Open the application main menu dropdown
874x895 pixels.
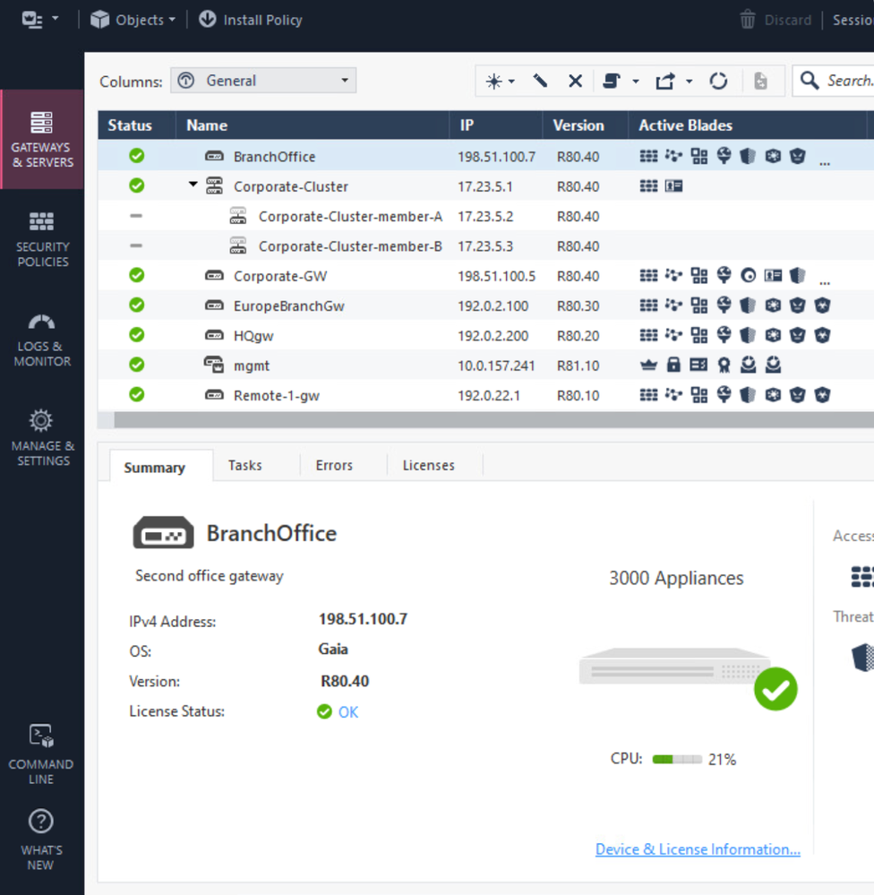[x=40, y=20]
